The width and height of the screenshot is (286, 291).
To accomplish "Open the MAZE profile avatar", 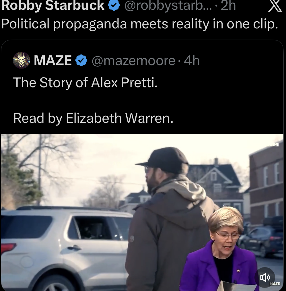I will pos(22,60).
